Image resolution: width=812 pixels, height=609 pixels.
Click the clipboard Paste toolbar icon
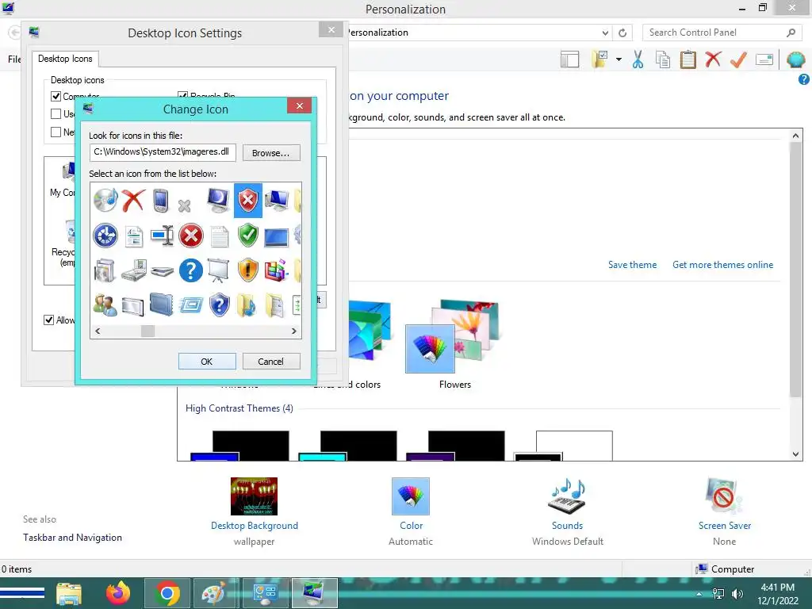(688, 59)
